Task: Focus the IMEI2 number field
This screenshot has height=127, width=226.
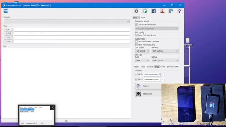Action: pos(152,80)
